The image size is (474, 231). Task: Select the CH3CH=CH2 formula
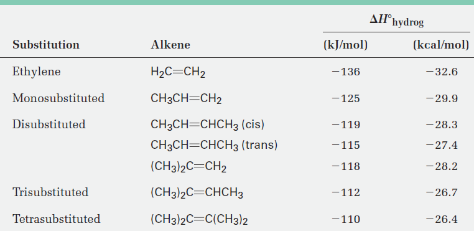186,99
